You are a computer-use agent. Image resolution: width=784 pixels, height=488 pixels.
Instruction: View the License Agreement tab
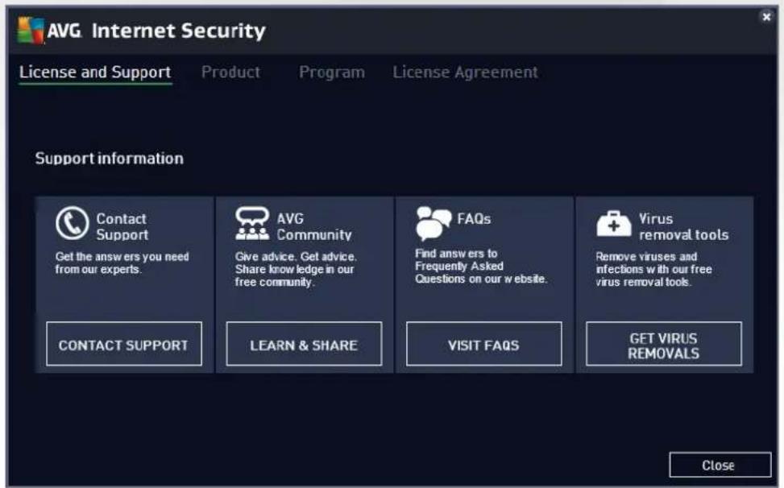tap(465, 72)
